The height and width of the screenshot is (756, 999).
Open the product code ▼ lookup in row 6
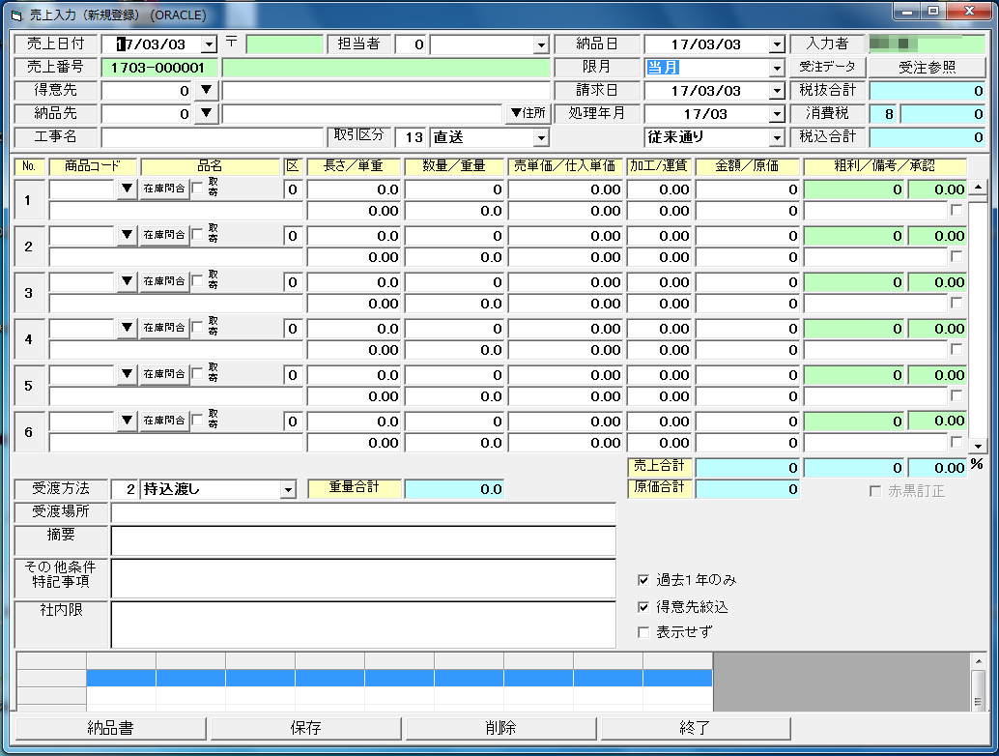coord(128,421)
